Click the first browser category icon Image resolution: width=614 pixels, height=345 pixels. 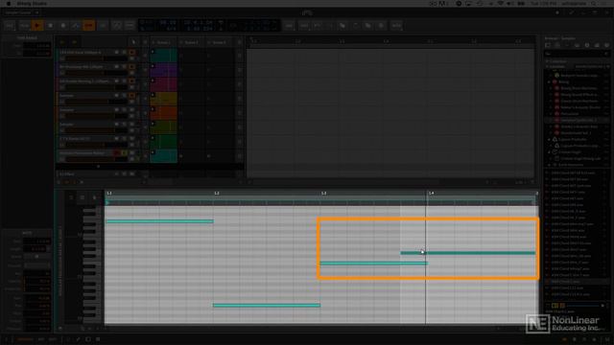click(548, 45)
